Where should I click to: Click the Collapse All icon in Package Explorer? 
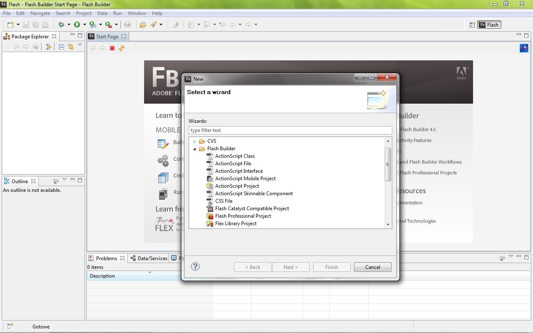[x=62, y=47]
